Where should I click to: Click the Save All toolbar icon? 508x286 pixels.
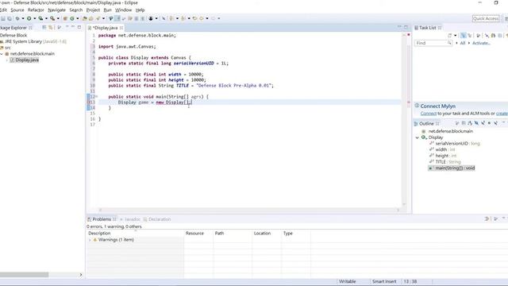pos(10,18)
